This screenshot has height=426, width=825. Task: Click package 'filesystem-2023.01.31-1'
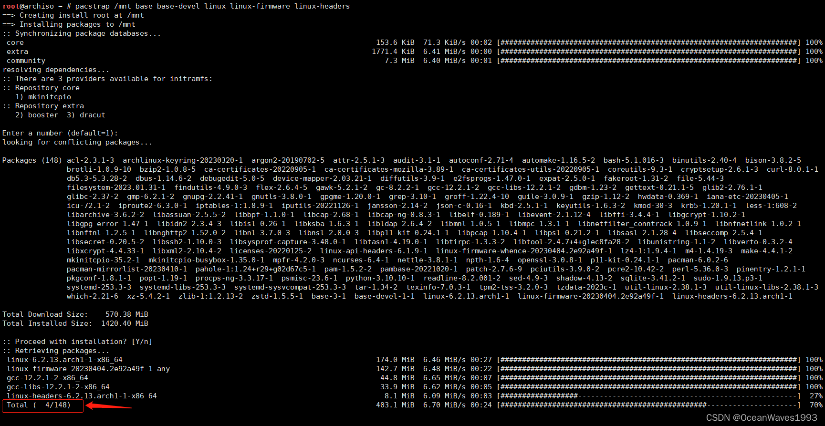click(116, 187)
